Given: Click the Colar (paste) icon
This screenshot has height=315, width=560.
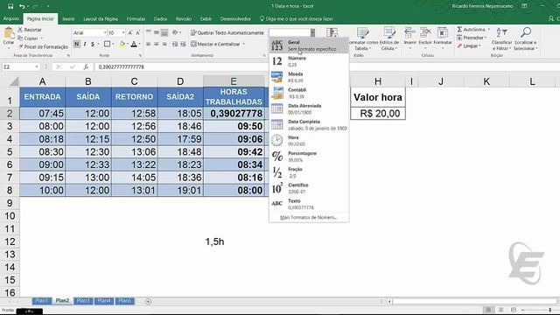Looking at the screenshot, I should click(9, 33).
